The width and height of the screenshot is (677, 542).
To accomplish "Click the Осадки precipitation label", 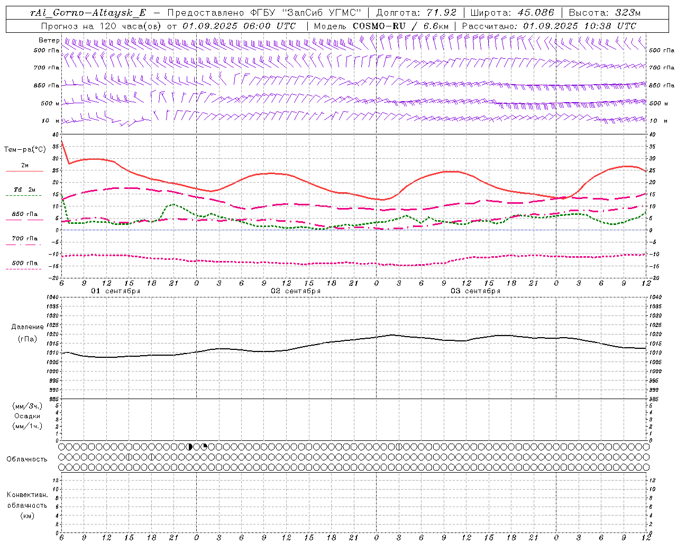I will pyautogui.click(x=28, y=416).
